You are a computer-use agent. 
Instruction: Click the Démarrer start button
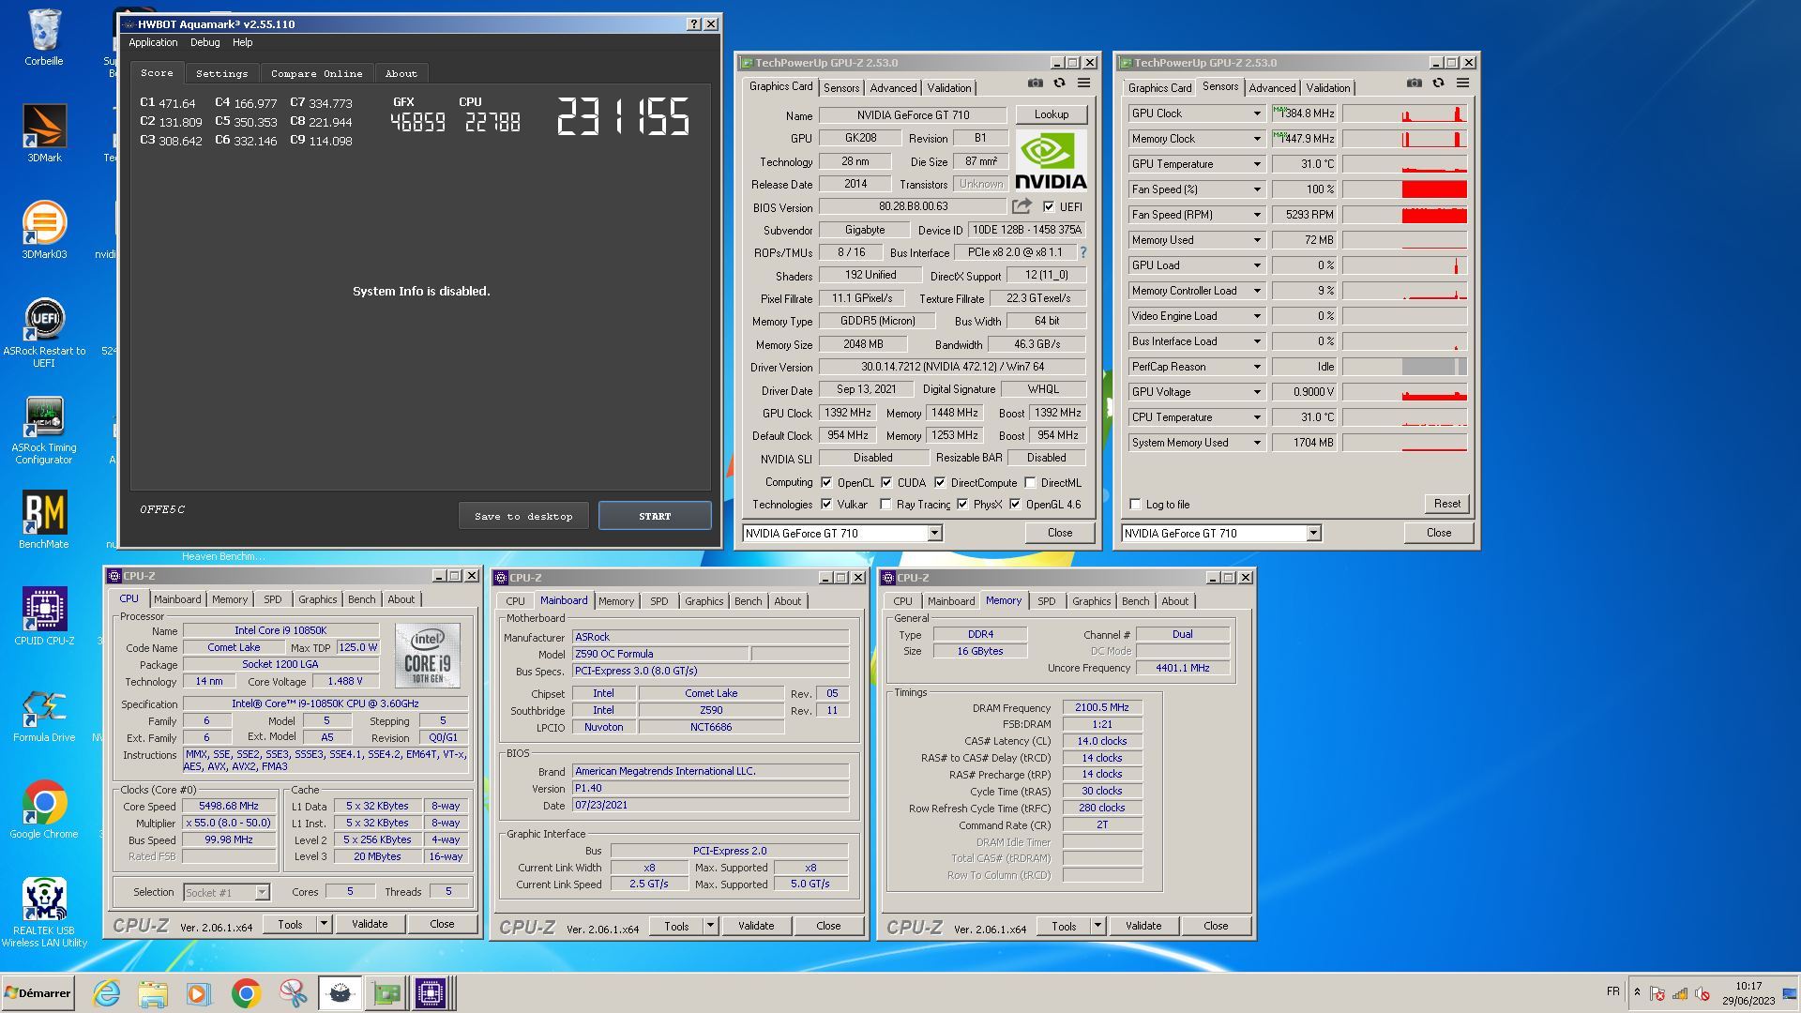38,993
